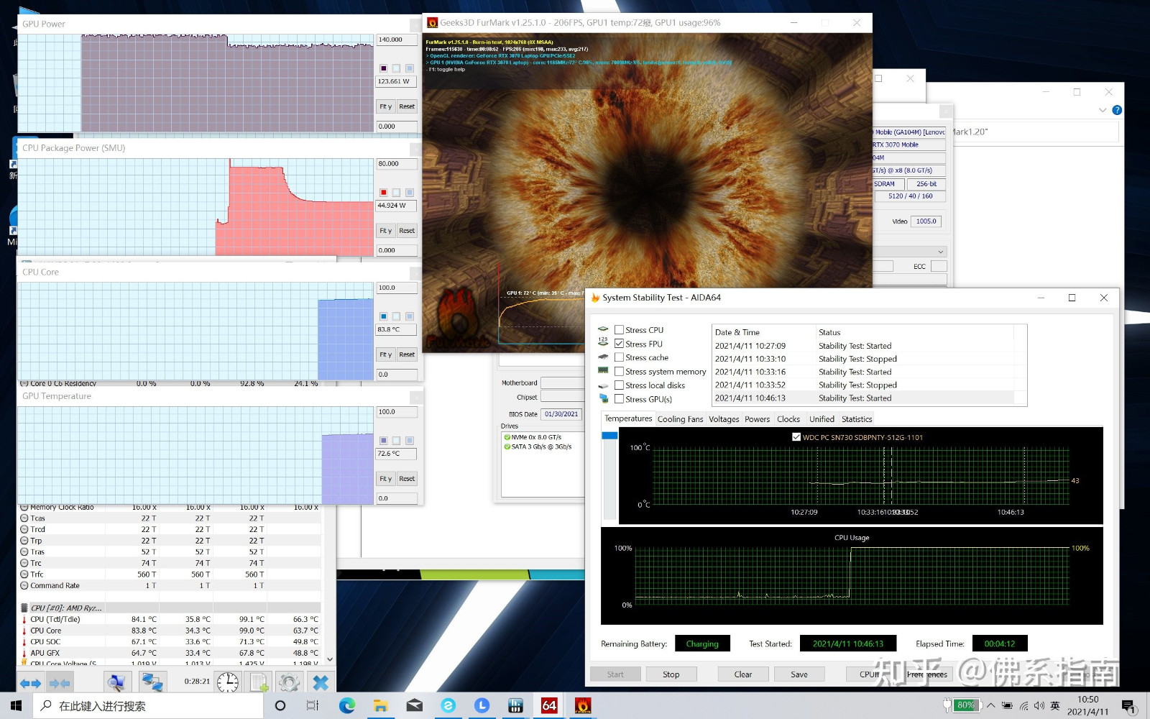Click Reset in GPU Temperature graph
This screenshot has width=1150, height=719.
(x=407, y=479)
